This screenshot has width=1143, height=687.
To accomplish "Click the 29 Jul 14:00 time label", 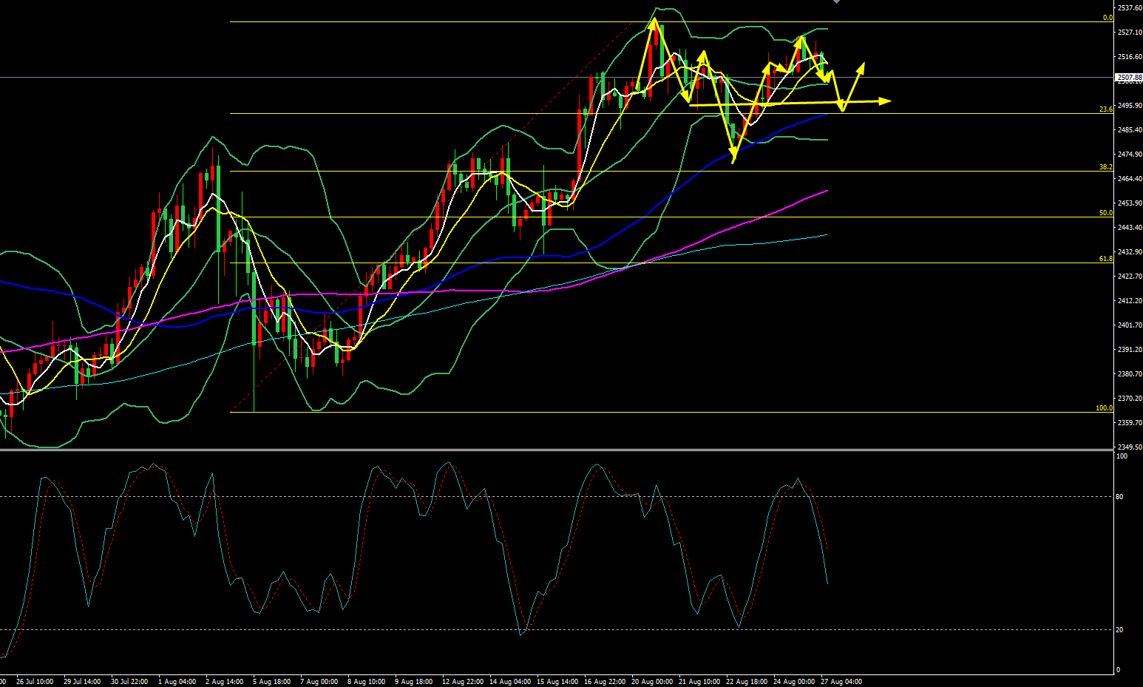I will pyautogui.click(x=82, y=682).
